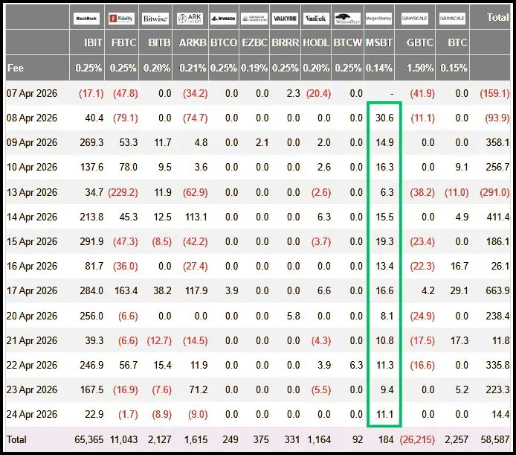Click the 58,587 grand total
This screenshot has width=516, height=455.
click(x=495, y=439)
